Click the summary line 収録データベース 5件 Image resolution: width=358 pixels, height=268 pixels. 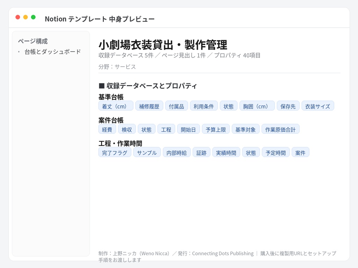(126, 55)
